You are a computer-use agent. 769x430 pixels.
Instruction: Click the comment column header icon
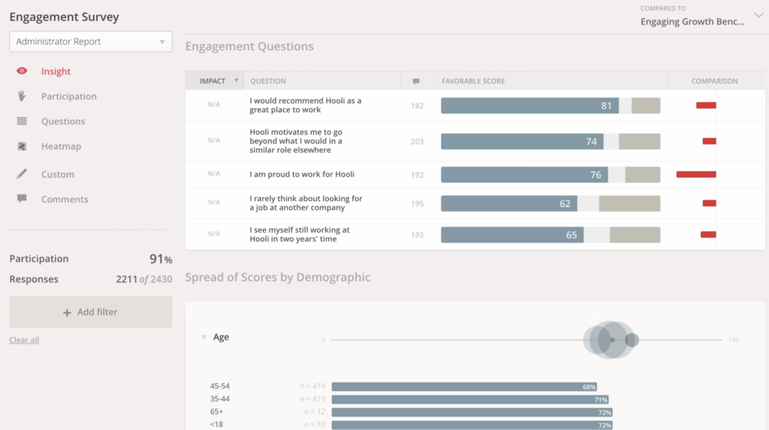click(416, 81)
